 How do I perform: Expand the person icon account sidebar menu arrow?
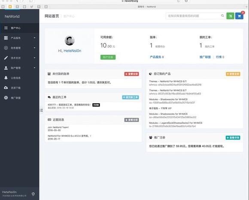tap(35, 68)
